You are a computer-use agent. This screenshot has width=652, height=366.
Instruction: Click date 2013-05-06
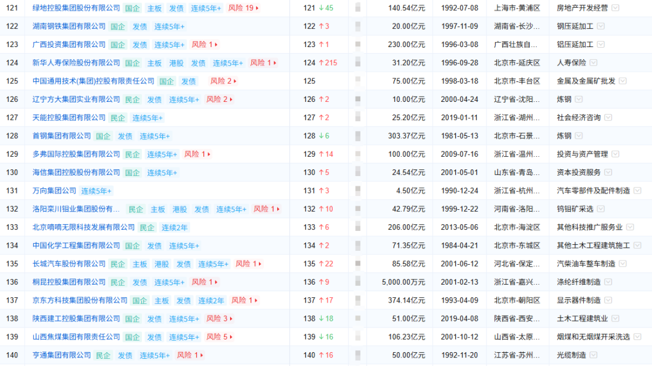[x=459, y=227]
